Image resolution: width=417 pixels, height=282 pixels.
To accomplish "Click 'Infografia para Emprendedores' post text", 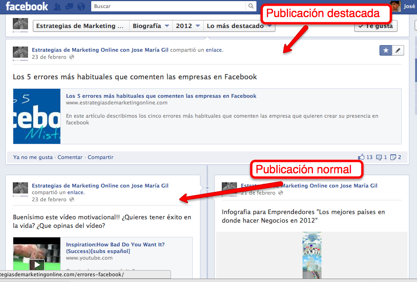I will click(x=303, y=216).
